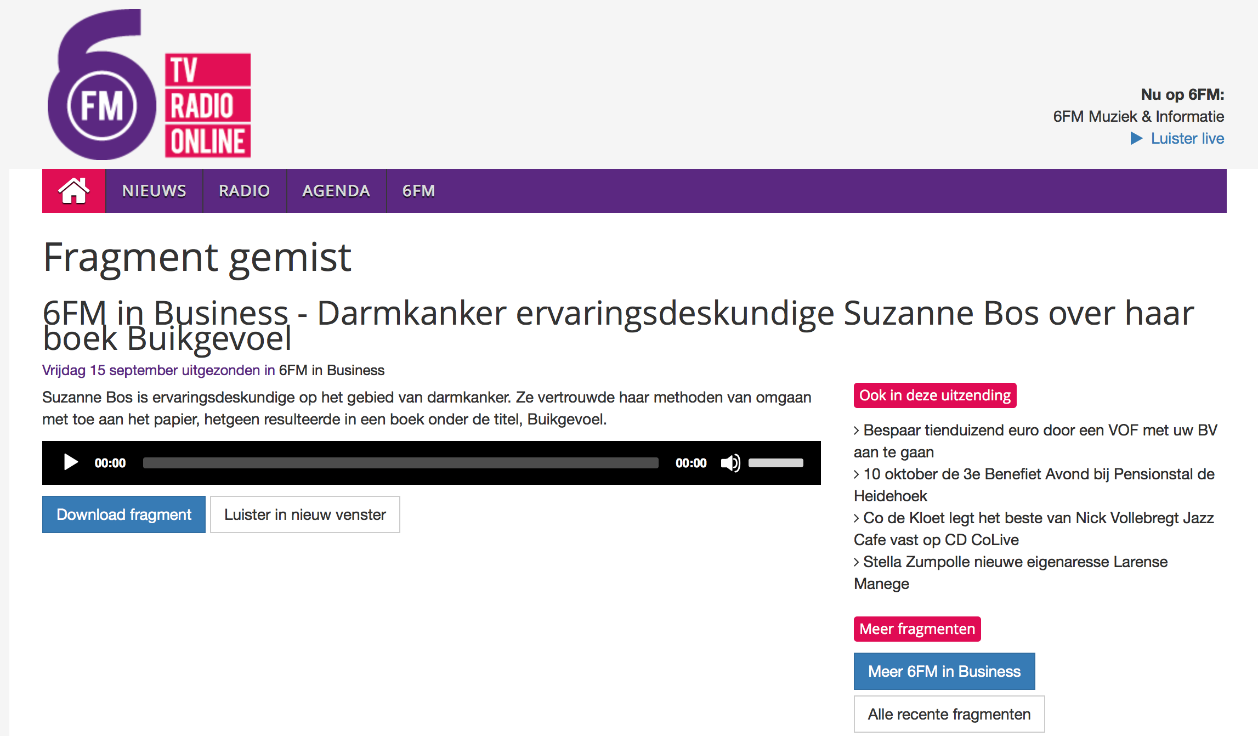Image resolution: width=1258 pixels, height=736 pixels.
Task: Open Alle recente fragmenten
Action: [949, 714]
